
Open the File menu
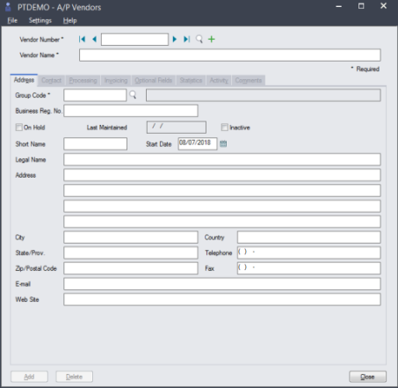coord(12,20)
